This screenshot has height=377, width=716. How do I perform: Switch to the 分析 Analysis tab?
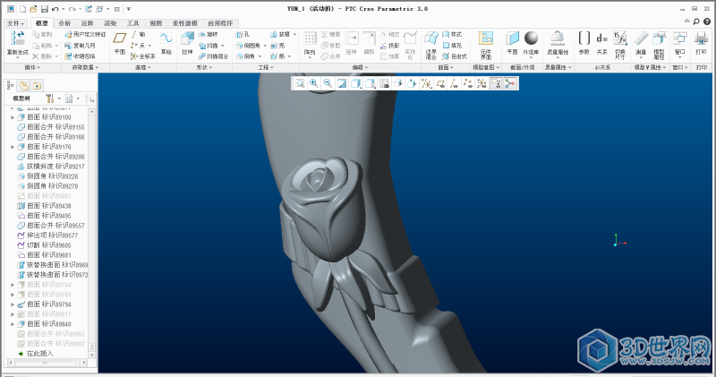tap(64, 23)
